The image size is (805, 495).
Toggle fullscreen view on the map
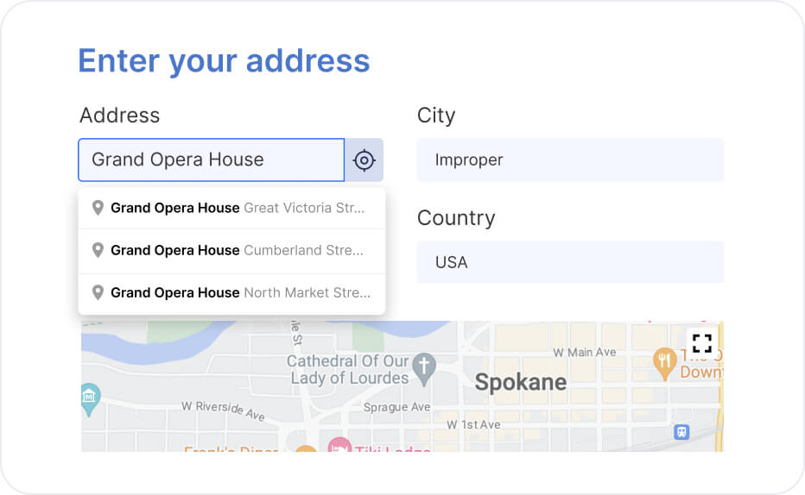tap(702, 343)
